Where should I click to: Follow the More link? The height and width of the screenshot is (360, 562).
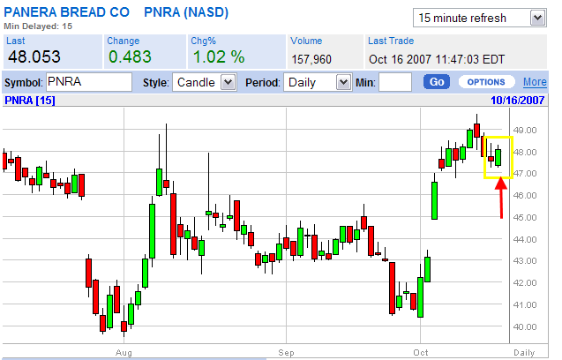coord(535,82)
